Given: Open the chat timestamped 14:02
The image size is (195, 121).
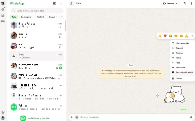Looking at the screenshot, I should click(x=36, y=25).
